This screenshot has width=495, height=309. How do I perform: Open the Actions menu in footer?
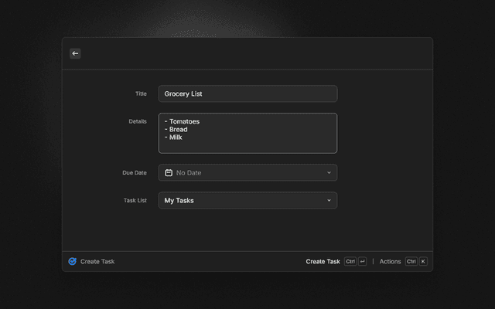pyautogui.click(x=390, y=261)
